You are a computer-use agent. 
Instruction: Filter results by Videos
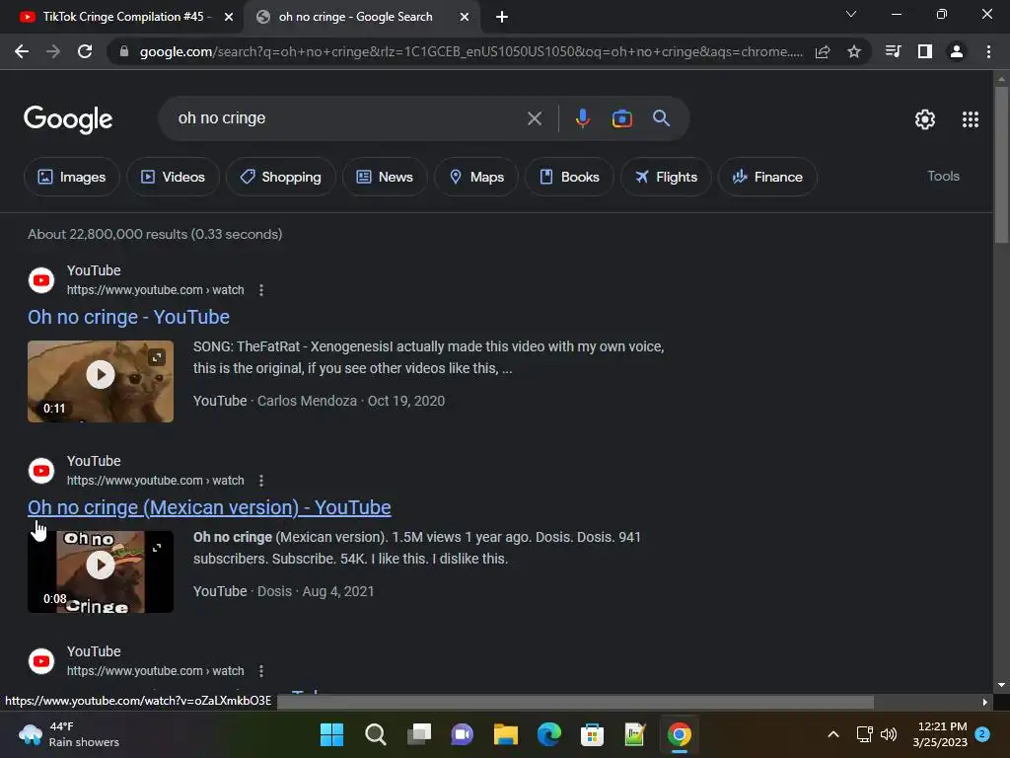coord(173,177)
